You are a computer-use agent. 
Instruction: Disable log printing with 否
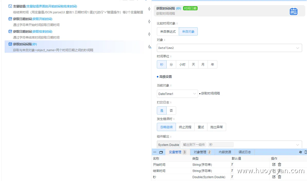pos(171,110)
